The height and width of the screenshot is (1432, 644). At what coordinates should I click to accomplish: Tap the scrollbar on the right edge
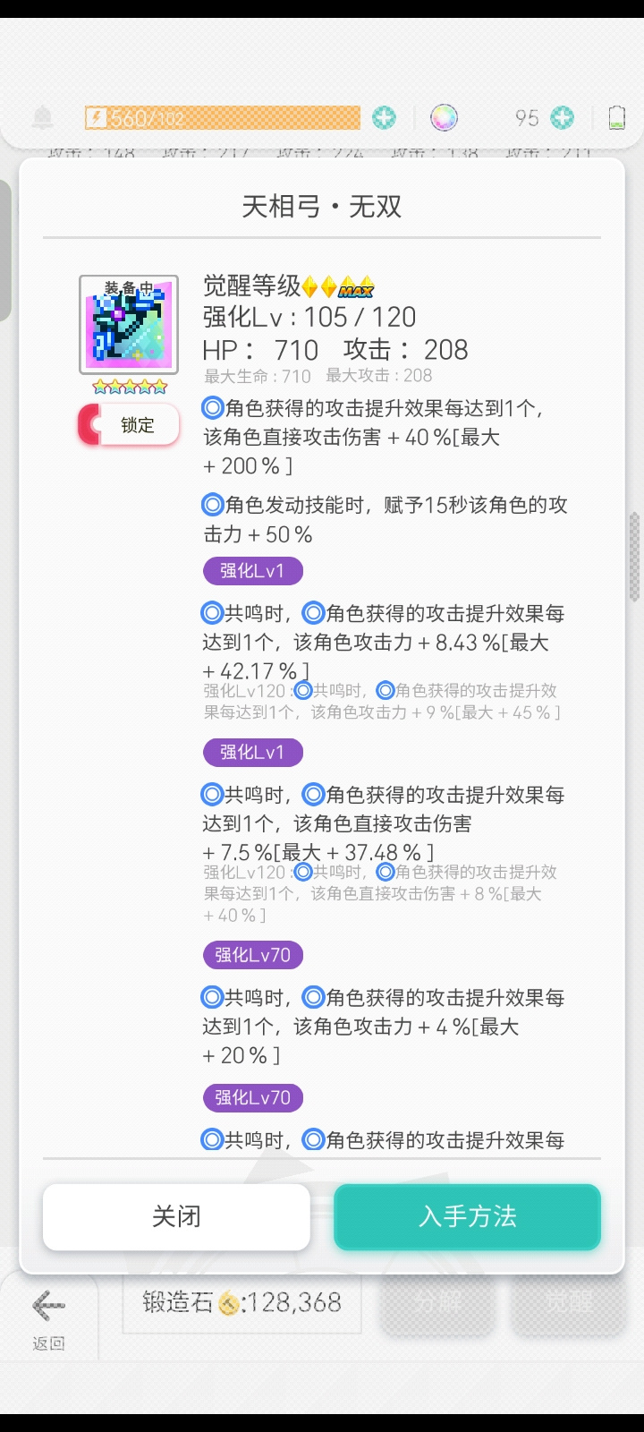[634, 557]
